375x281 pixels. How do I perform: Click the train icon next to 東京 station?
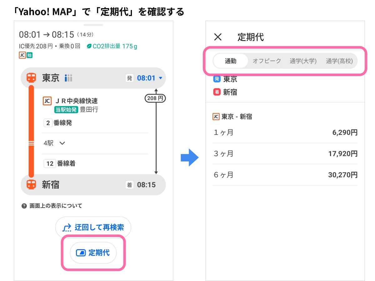[31, 78]
